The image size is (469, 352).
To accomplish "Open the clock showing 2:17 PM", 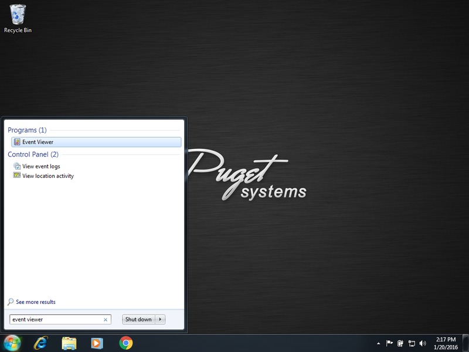I will tap(447, 343).
